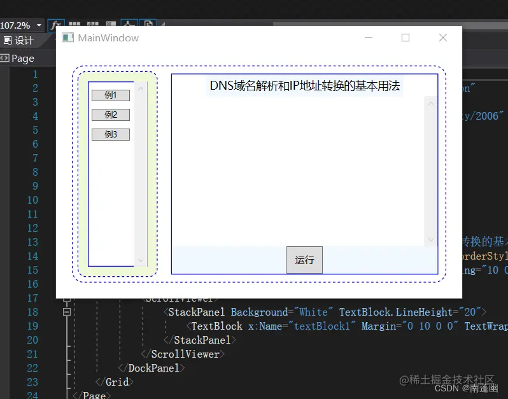
Task: Toggle the show snap grid icon
Action: pos(74,24)
